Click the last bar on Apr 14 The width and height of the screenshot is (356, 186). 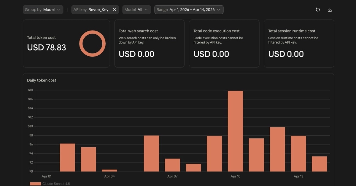pos(320,164)
